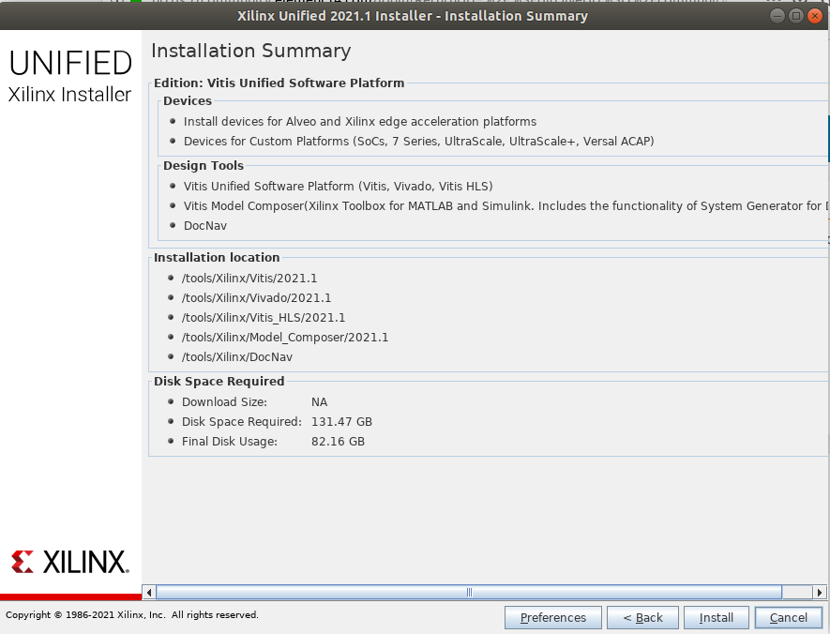Click the Installation location group label

coord(217,258)
